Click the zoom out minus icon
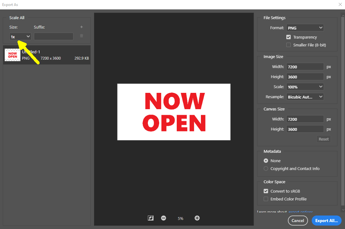Image resolution: width=345 pixels, height=229 pixels. (x=164, y=218)
